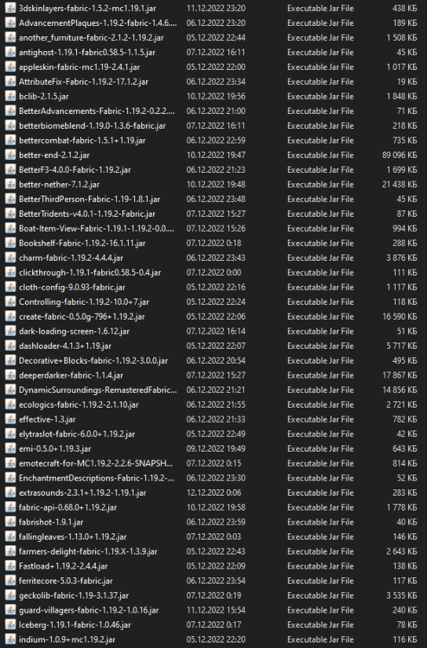
Task: Click the jar icon beside geckolib-fabric-1.19-3.1.37.jar
Action: click(x=10, y=595)
